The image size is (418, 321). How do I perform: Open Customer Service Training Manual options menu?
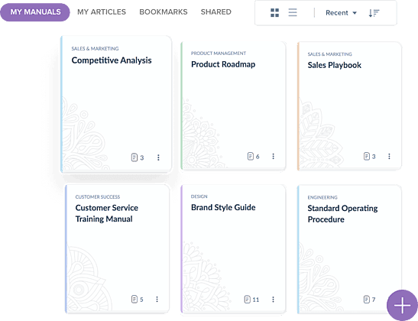(157, 299)
